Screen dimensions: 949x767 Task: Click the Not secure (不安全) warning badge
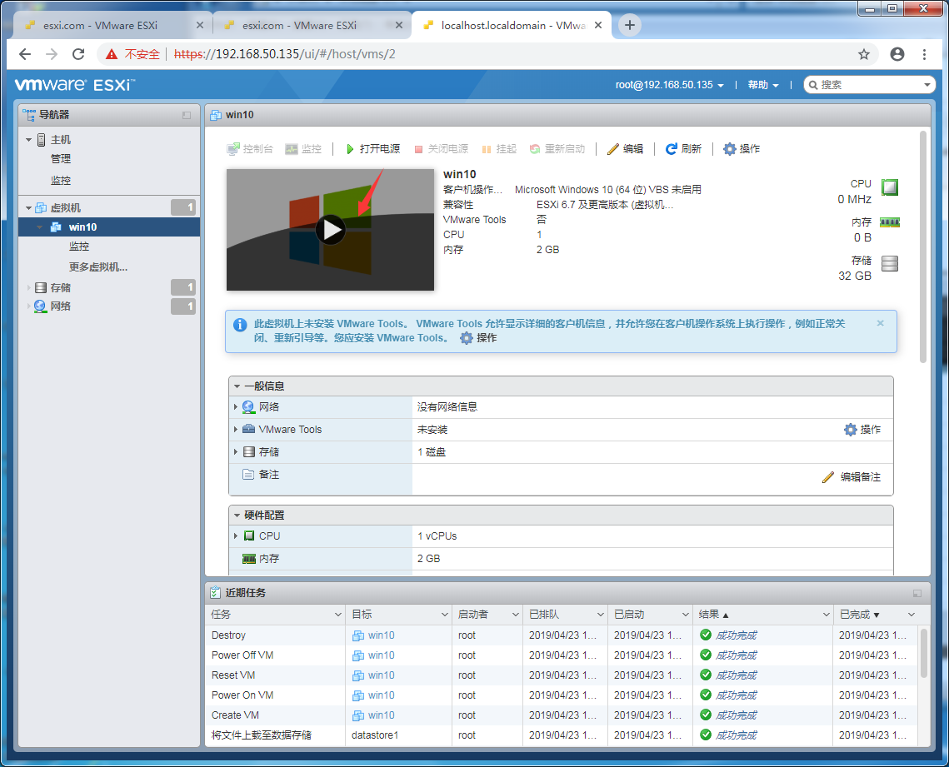click(x=132, y=54)
